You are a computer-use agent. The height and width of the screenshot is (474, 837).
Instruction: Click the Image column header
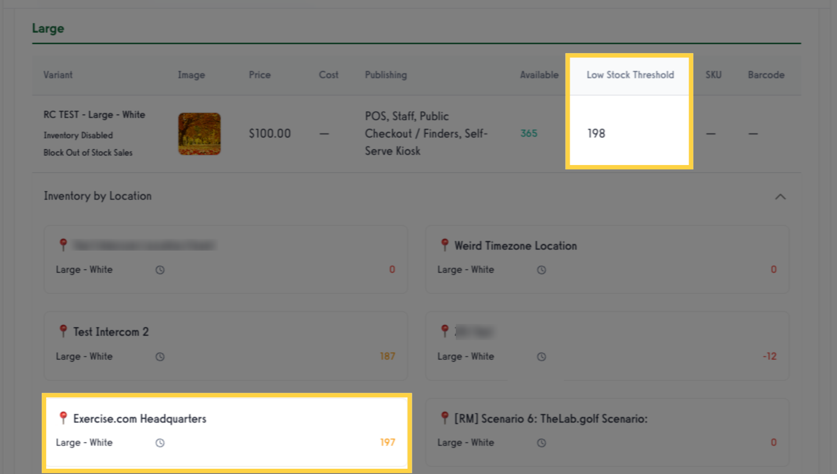pos(191,75)
